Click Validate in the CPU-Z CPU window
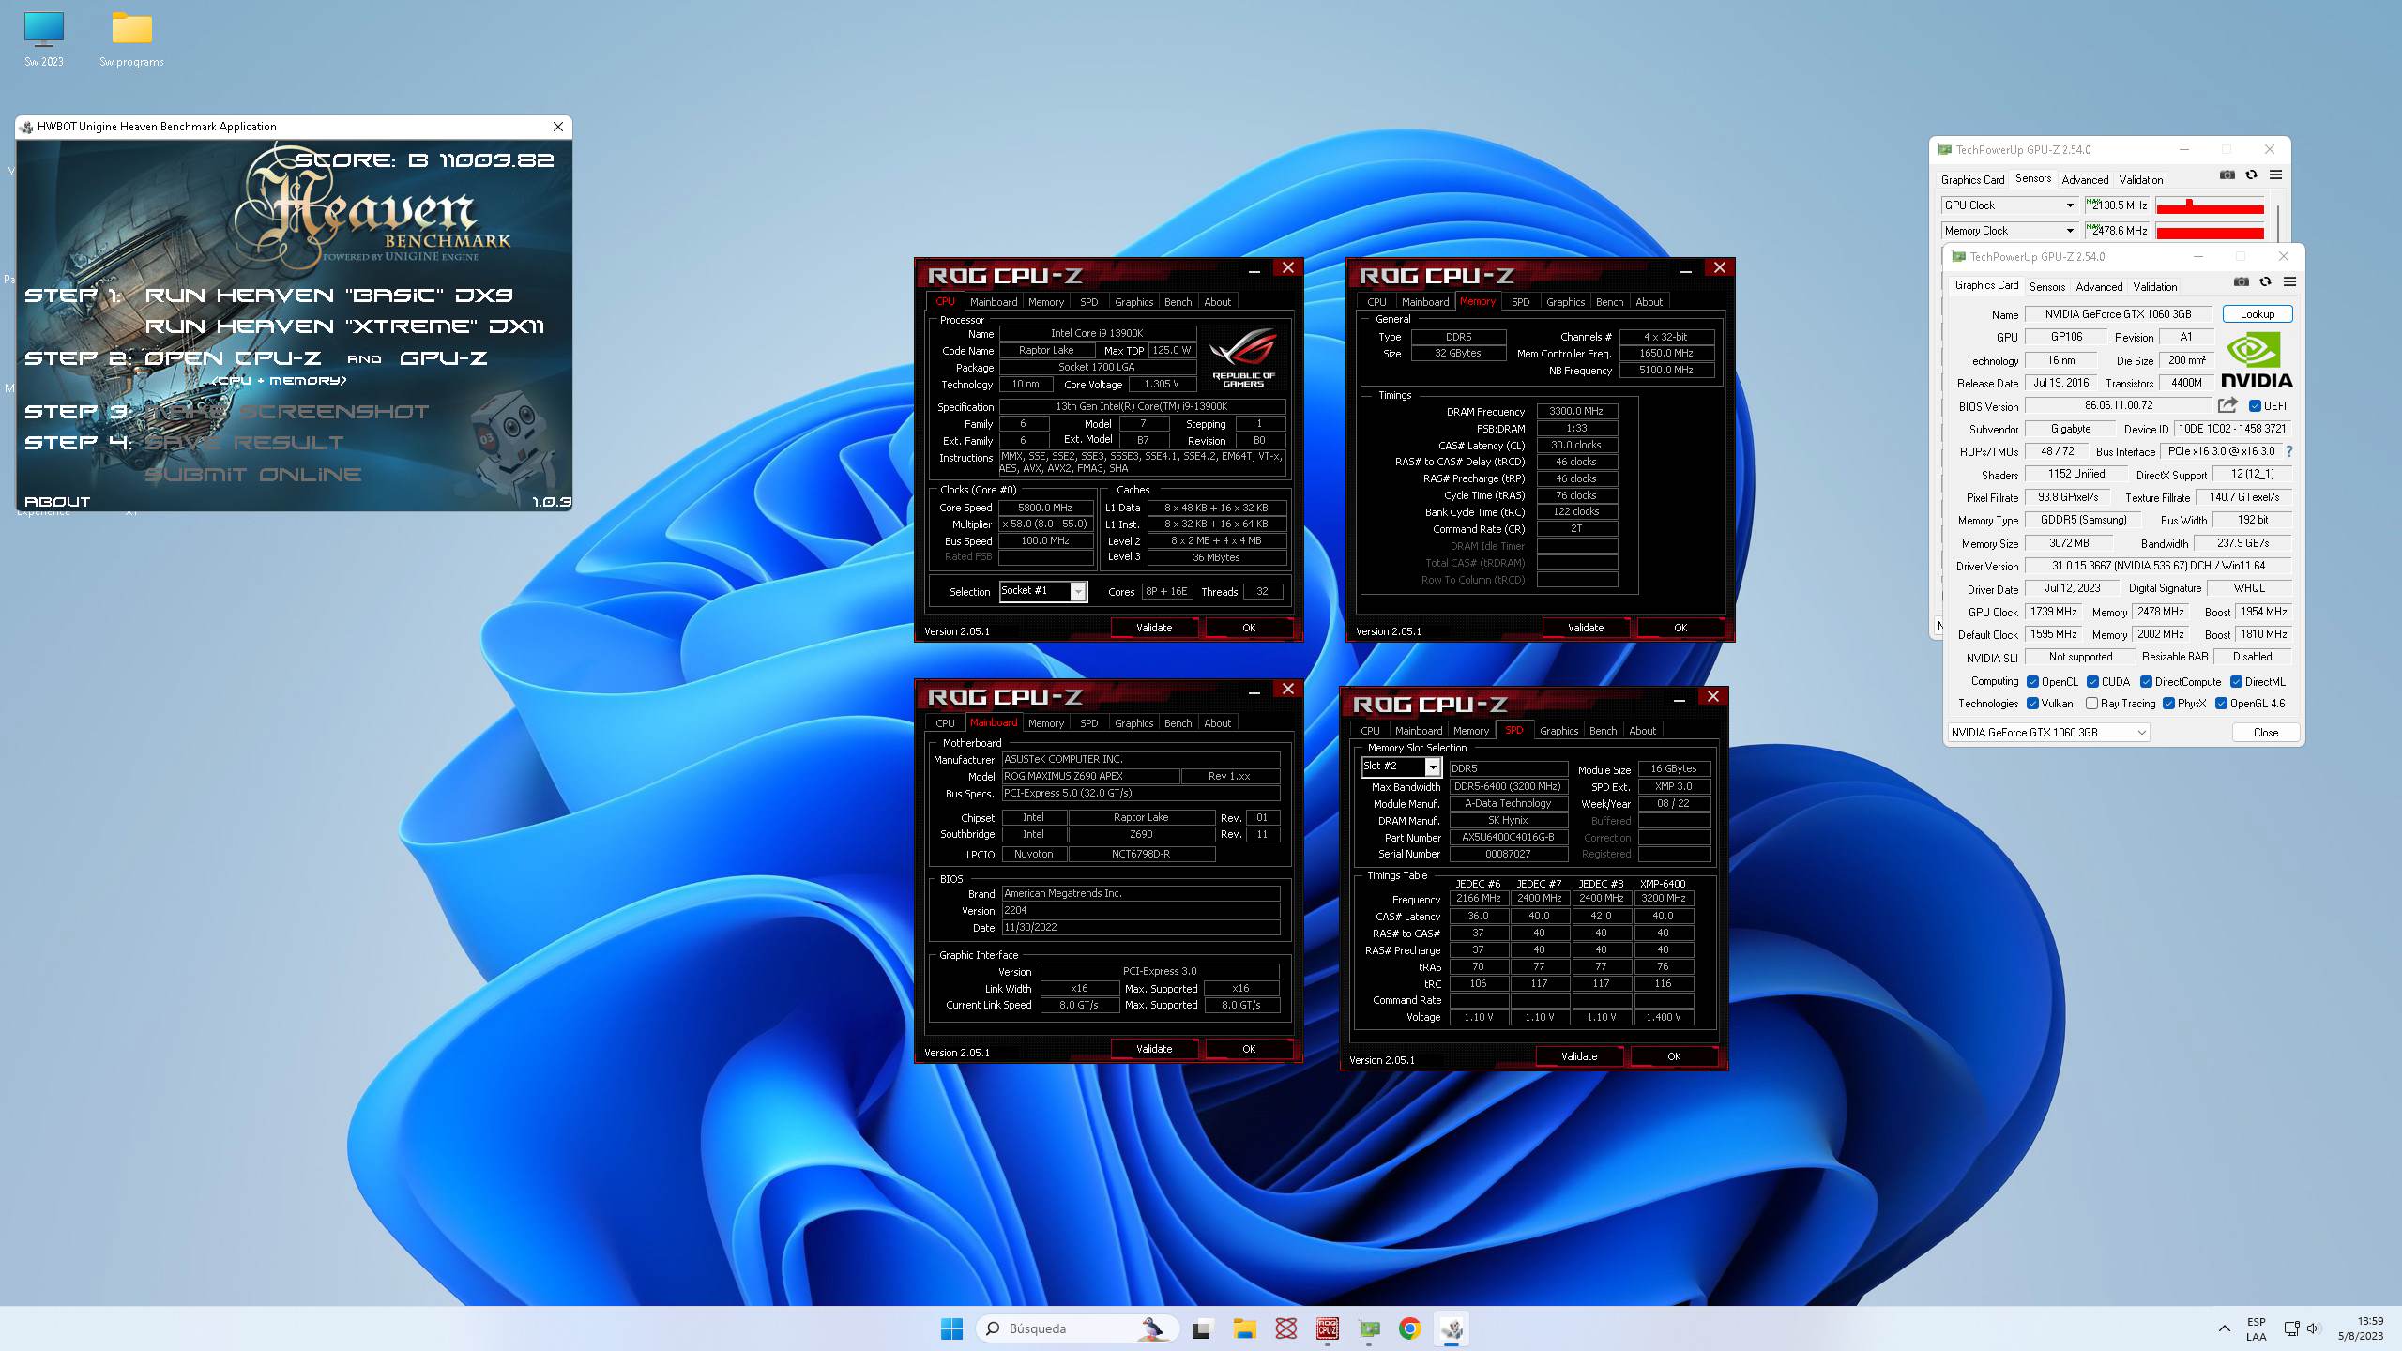Viewport: 2402px width, 1351px height. pos(1154,628)
